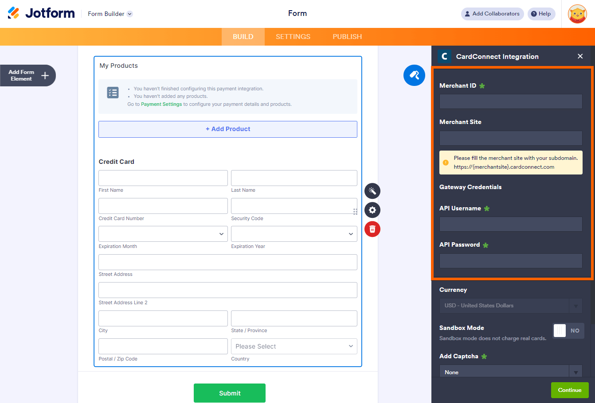
Task: Open the Form Designer paint roller
Action: [414, 75]
